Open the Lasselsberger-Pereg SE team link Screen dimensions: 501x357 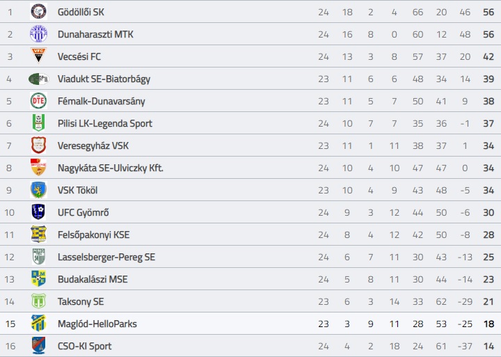tap(106, 257)
